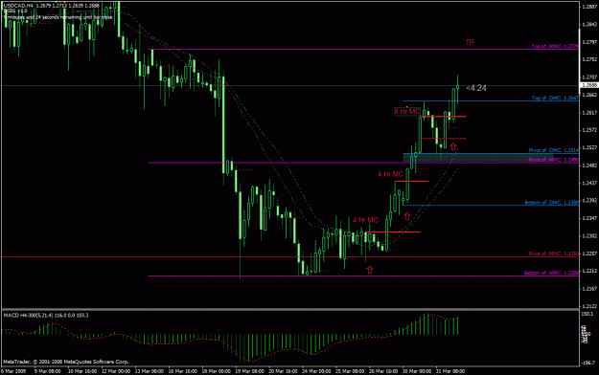Screen dimensions: 599x375
Task: Click the 'Bottom of WMC' label
Action: pos(551,273)
